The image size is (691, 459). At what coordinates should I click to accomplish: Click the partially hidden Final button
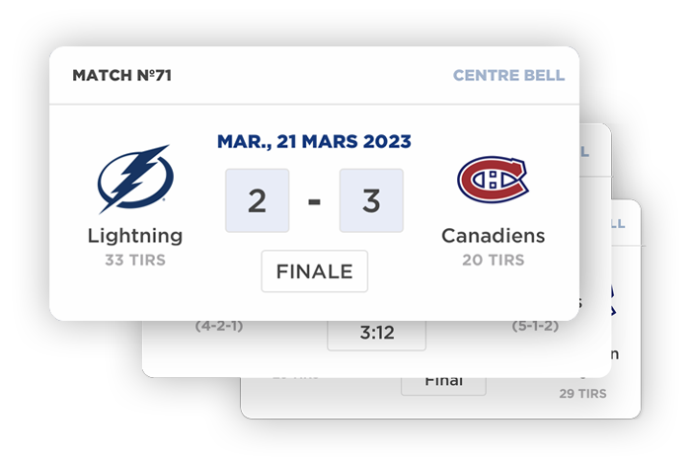click(x=442, y=381)
